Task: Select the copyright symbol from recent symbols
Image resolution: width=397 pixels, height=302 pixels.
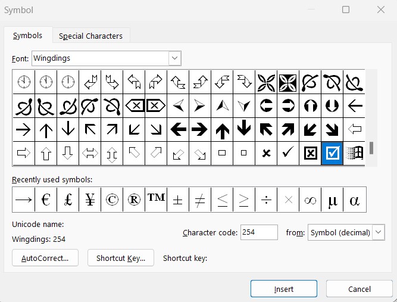Action: [111, 200]
